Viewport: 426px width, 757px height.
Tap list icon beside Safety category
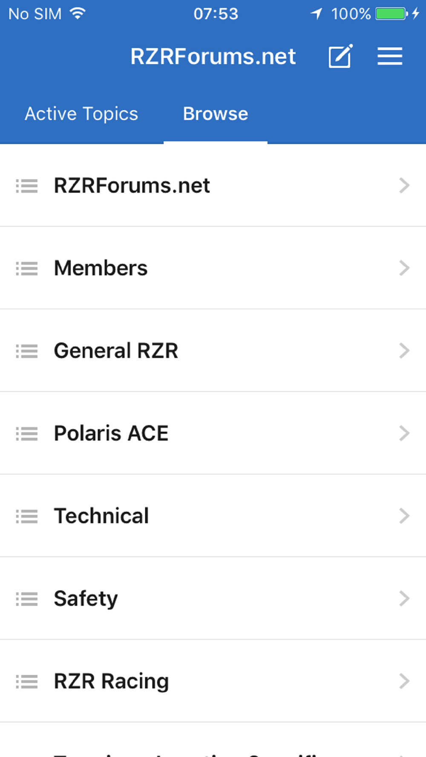coord(27,599)
